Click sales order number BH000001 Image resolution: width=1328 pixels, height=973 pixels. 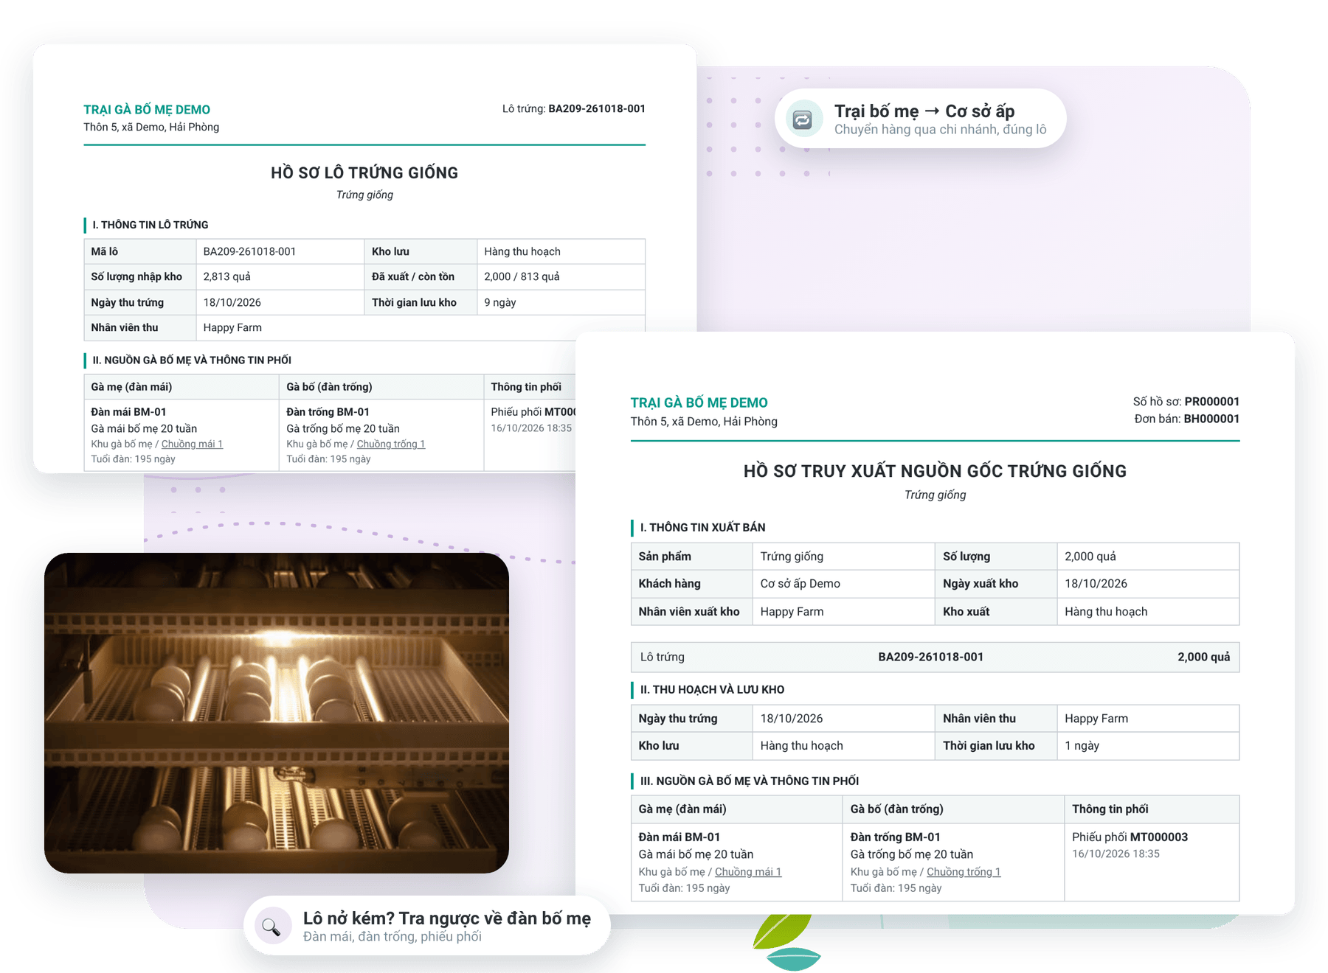pyautogui.click(x=1211, y=419)
